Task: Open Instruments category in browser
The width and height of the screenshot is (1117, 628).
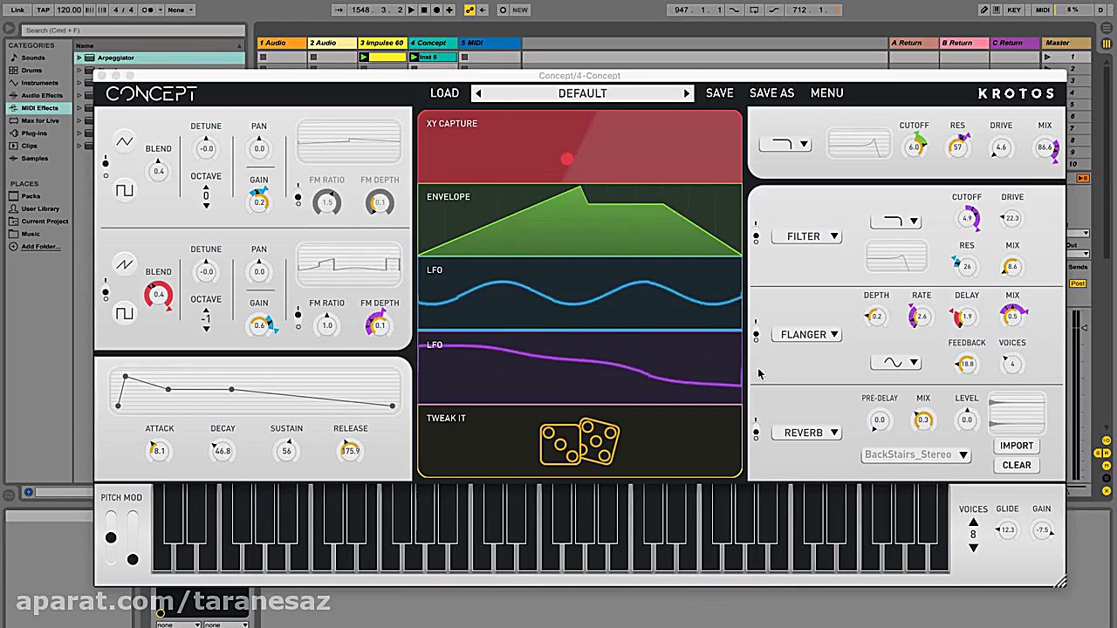Action: [x=39, y=83]
